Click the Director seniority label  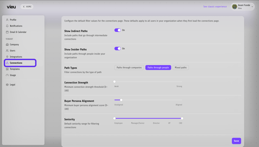[x=156, y=123]
